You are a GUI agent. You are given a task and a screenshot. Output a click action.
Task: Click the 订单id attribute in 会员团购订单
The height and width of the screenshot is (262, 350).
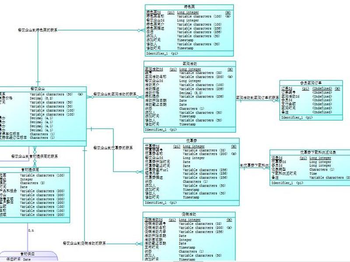pyautogui.click(x=287, y=89)
